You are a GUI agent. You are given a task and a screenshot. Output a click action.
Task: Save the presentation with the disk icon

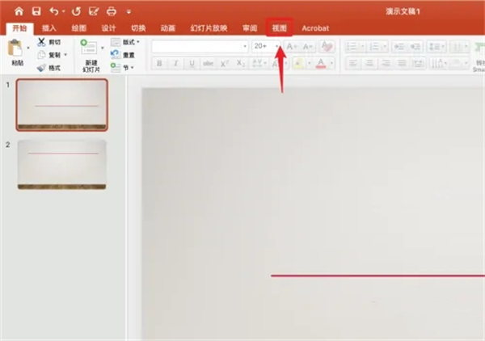(x=36, y=11)
